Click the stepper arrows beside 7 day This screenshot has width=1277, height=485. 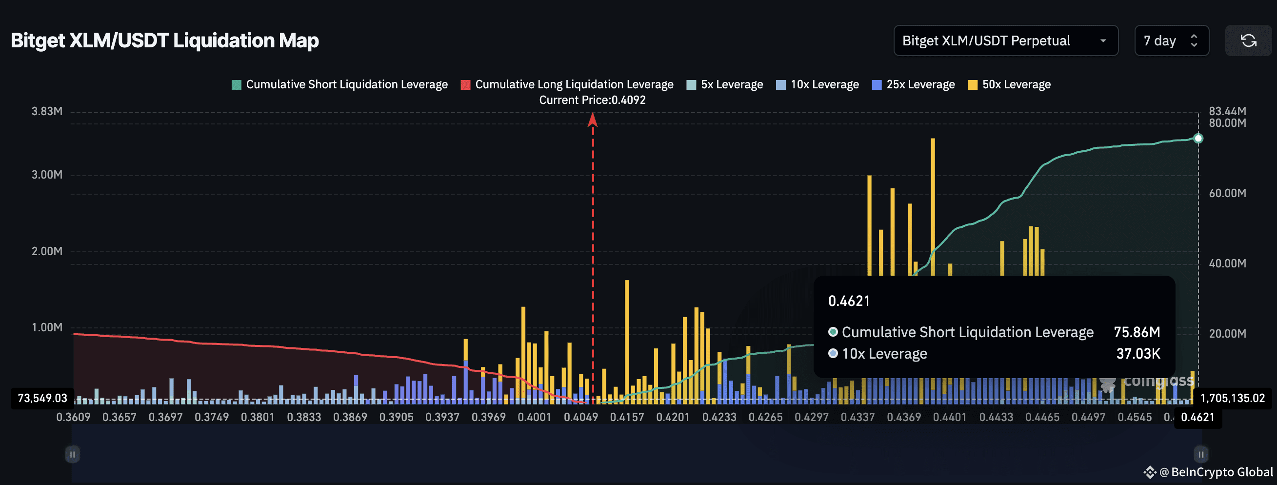click(1194, 40)
